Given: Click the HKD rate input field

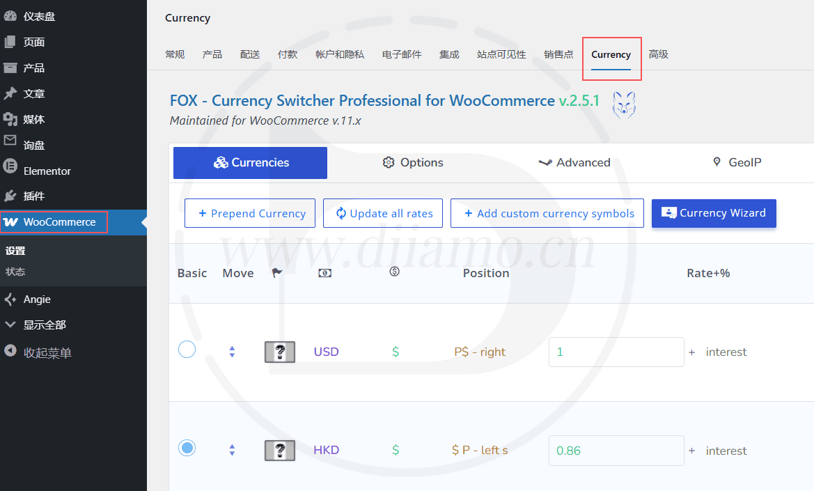Looking at the screenshot, I should tap(616, 451).
